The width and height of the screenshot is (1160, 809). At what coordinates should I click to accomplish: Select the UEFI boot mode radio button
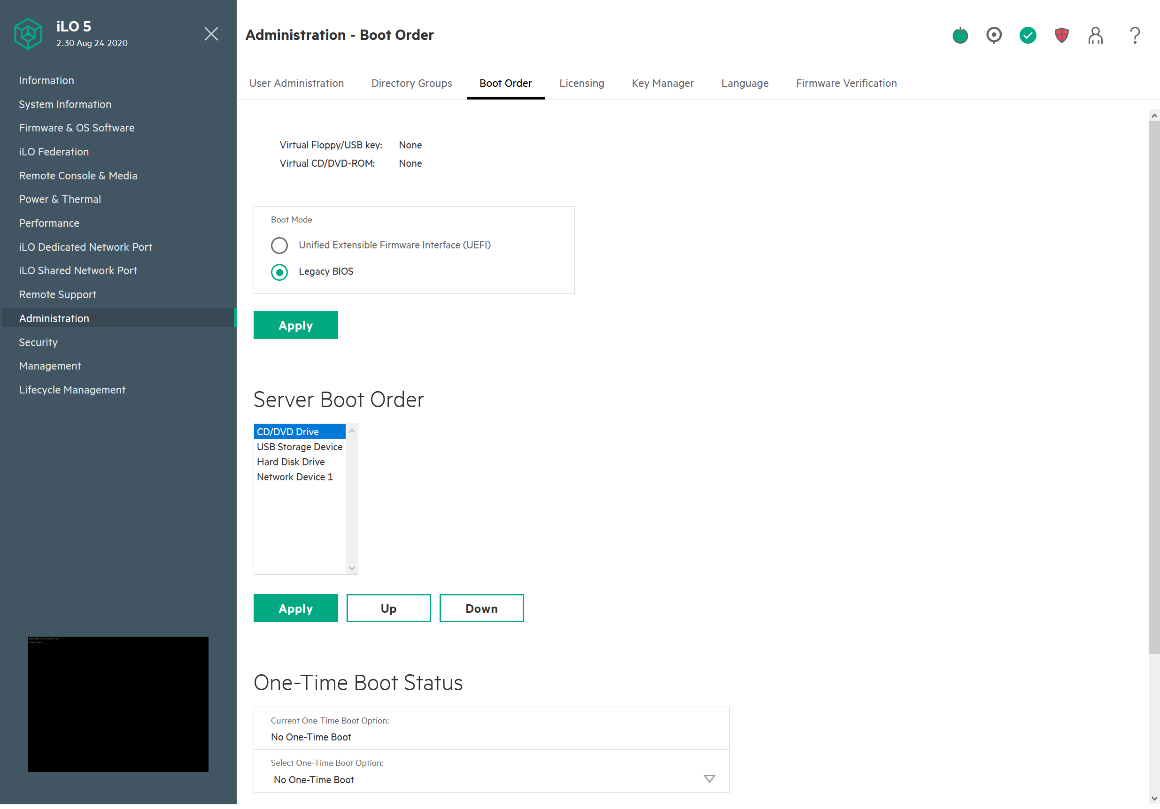(x=279, y=246)
